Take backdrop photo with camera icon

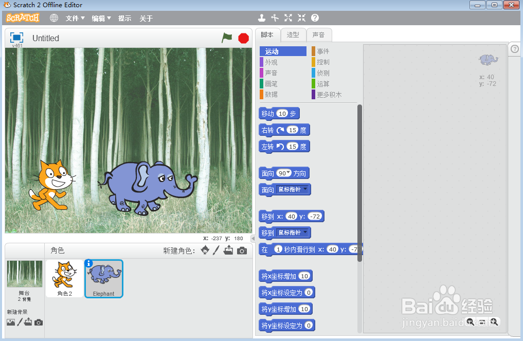coord(39,322)
